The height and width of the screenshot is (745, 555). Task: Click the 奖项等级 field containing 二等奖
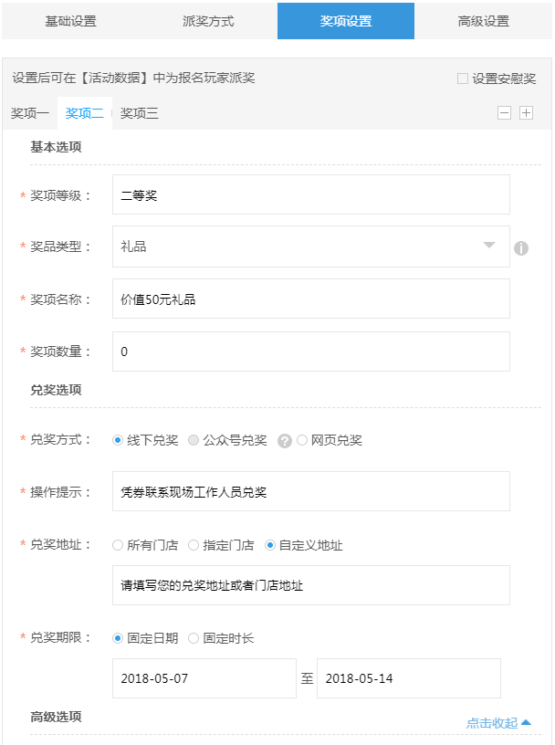tap(311, 194)
